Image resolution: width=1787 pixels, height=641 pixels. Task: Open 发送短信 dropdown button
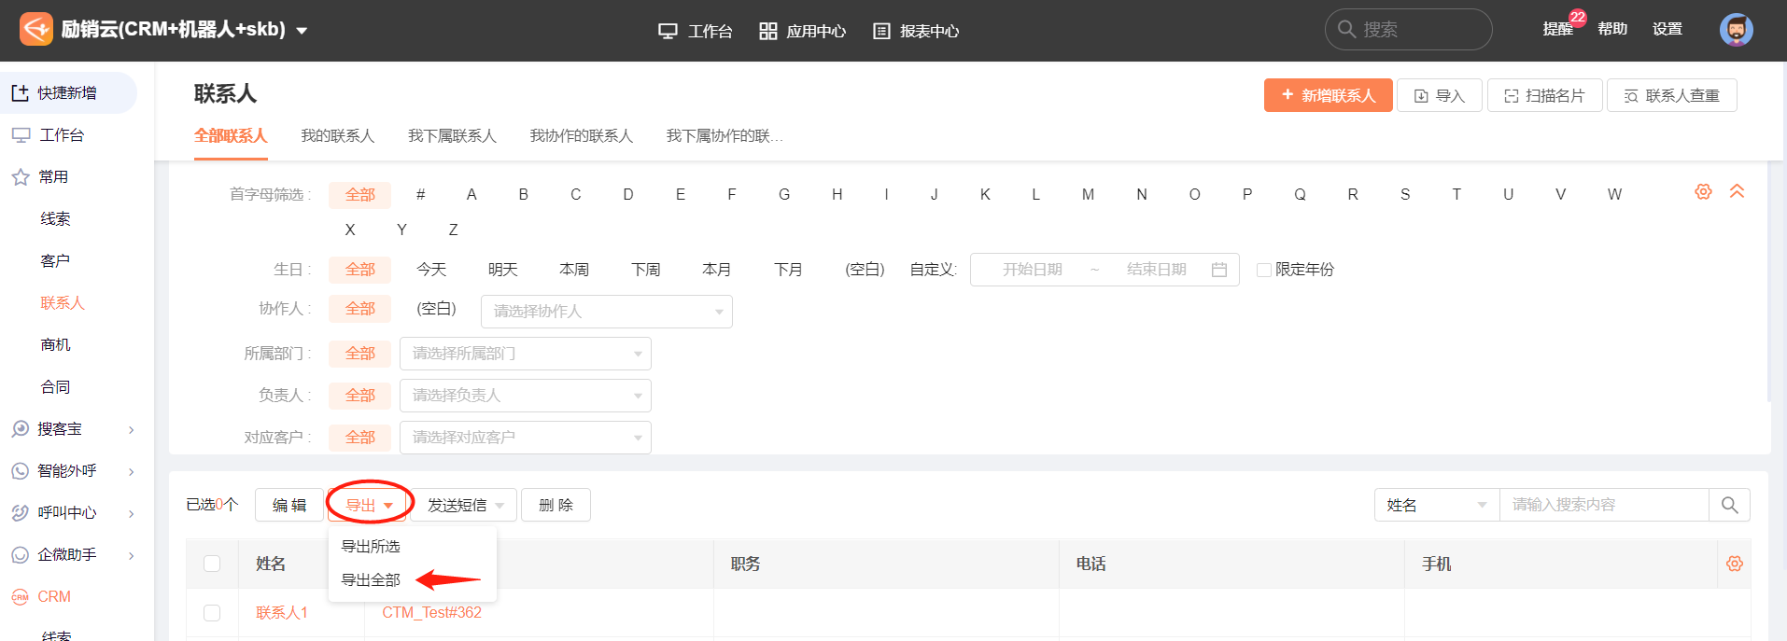tap(464, 505)
